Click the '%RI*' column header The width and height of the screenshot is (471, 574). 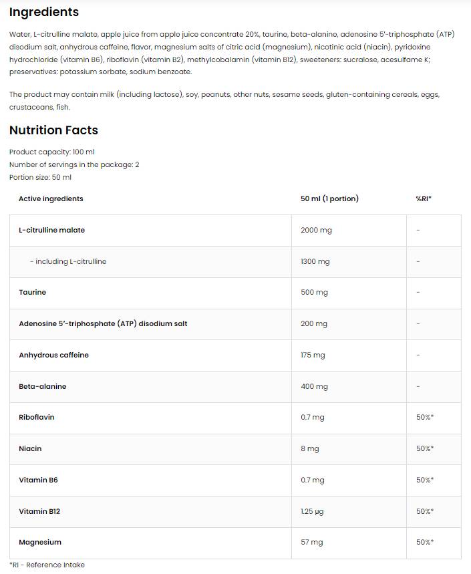coord(424,198)
